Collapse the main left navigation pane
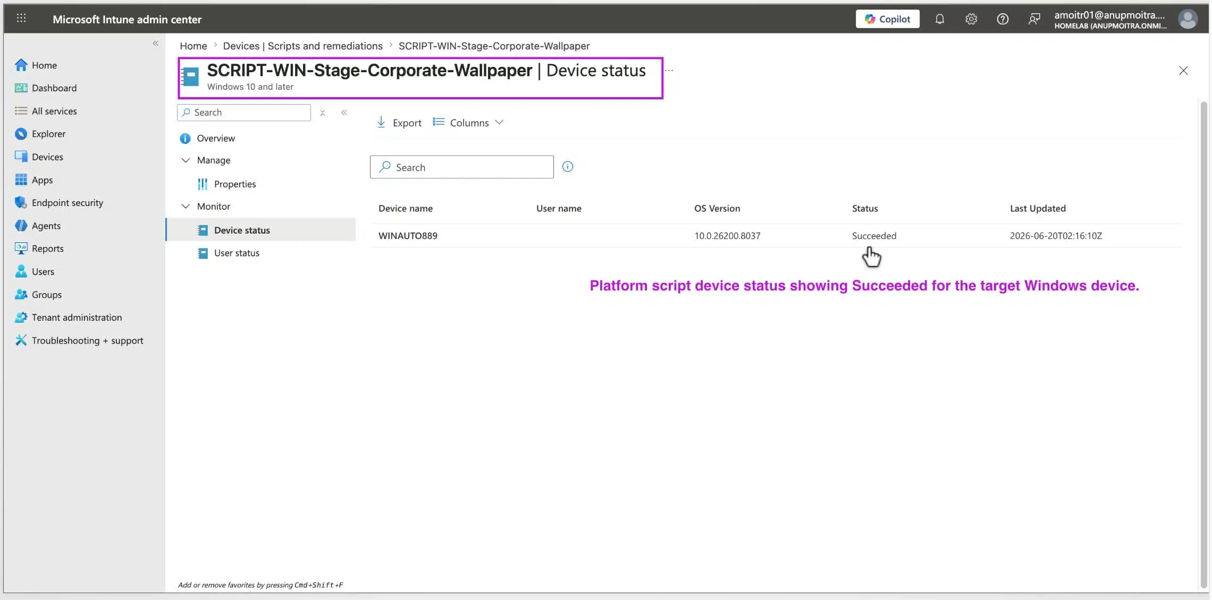Image resolution: width=1212 pixels, height=600 pixels. [155, 44]
